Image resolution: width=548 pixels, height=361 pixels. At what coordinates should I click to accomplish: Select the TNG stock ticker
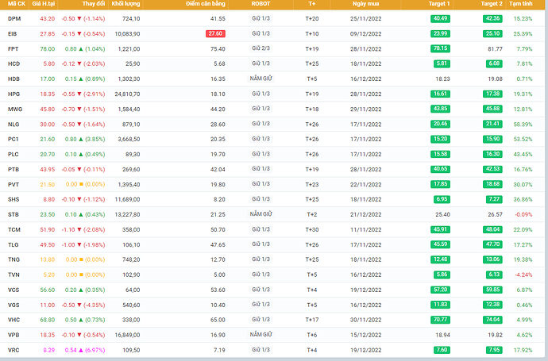[14, 259]
